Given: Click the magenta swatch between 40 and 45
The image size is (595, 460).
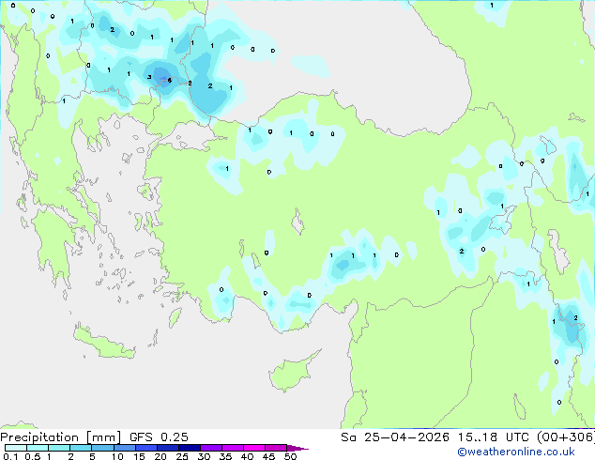Looking at the screenshot, I should click(x=254, y=448).
